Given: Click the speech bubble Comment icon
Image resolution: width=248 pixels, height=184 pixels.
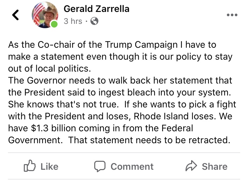Looking at the screenshot, I should 100,166.
